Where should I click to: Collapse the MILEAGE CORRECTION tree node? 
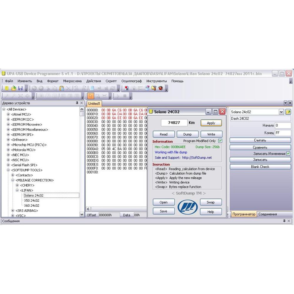pyautogui.click(x=13, y=180)
